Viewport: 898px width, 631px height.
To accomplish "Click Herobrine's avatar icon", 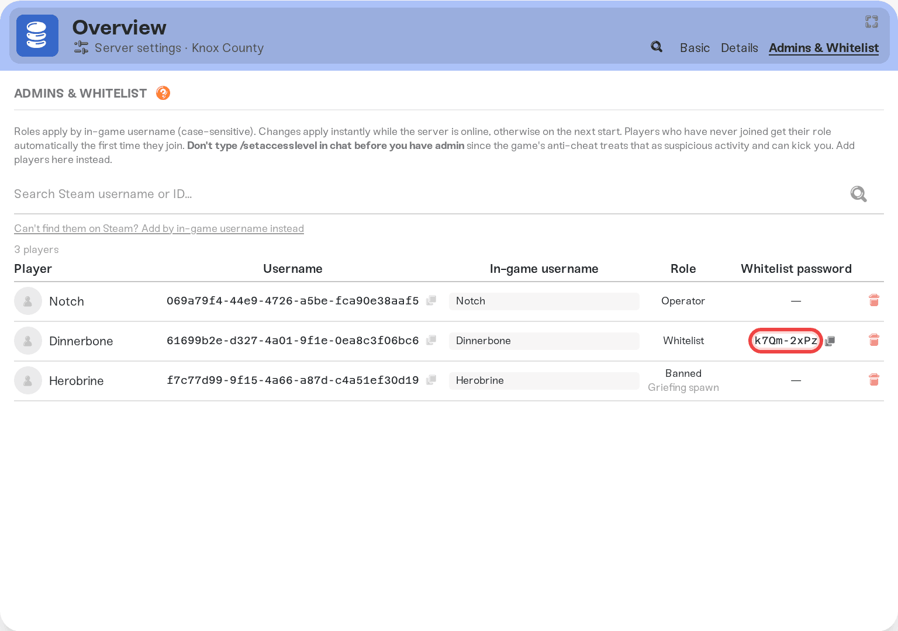I will pos(28,381).
